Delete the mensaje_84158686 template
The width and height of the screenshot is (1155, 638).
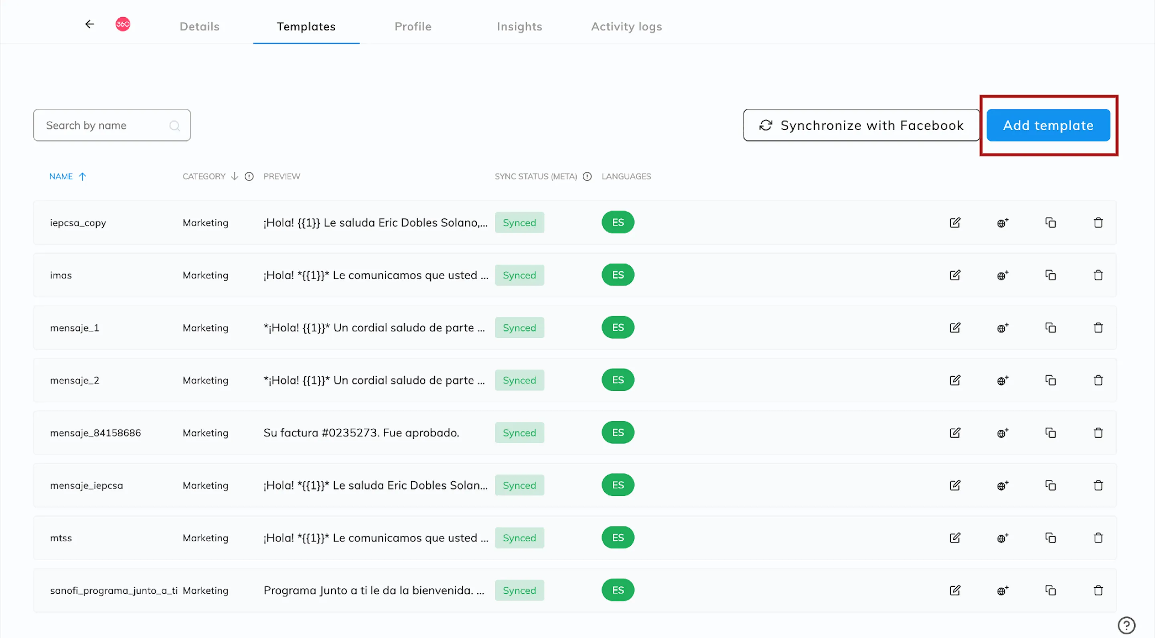pos(1098,433)
